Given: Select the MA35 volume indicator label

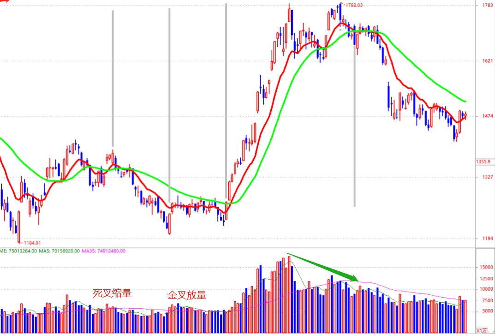Looking at the screenshot, I should [103, 251].
